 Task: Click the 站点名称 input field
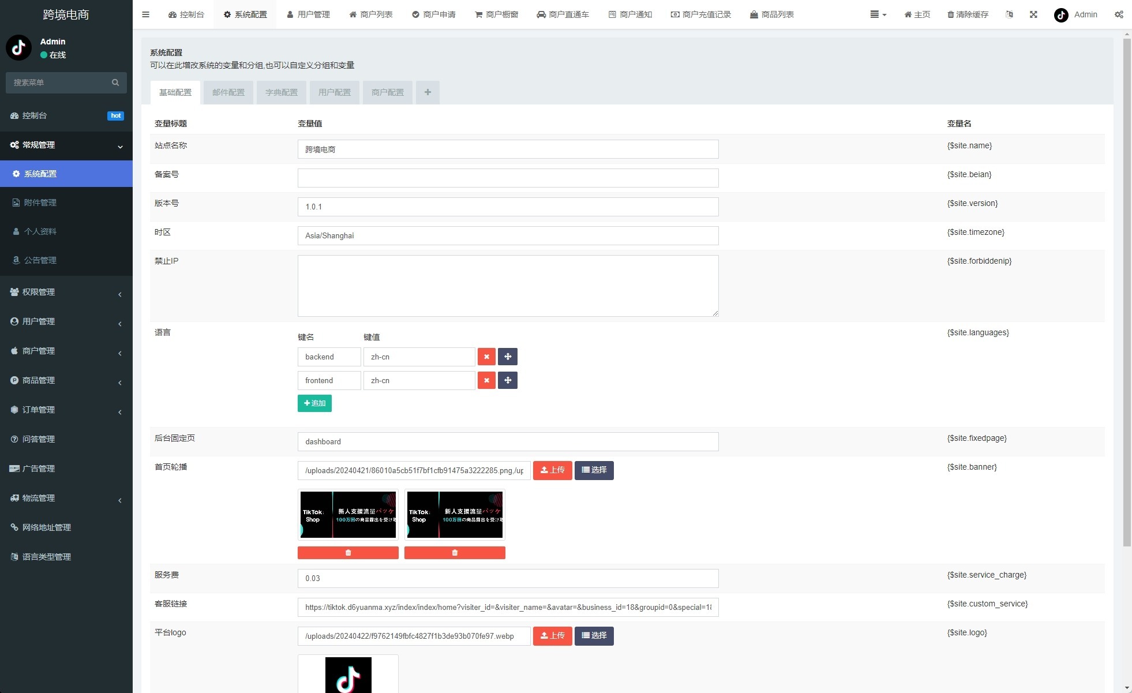tap(508, 149)
